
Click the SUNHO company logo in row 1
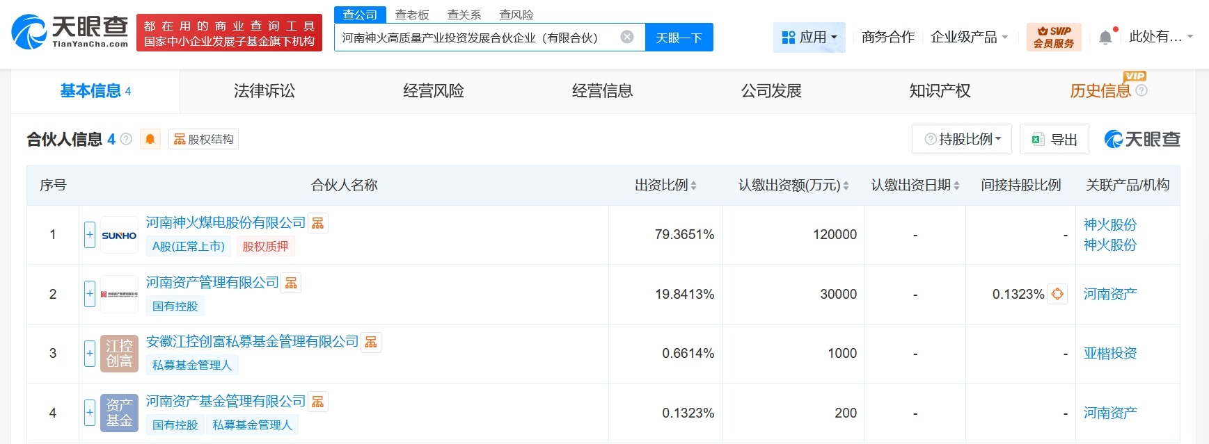coord(119,235)
